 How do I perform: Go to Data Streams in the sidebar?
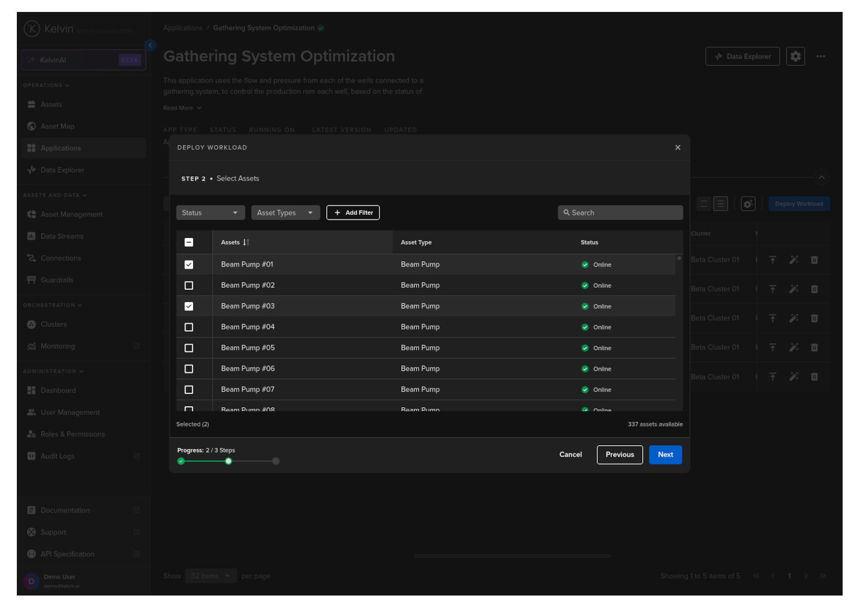point(62,236)
